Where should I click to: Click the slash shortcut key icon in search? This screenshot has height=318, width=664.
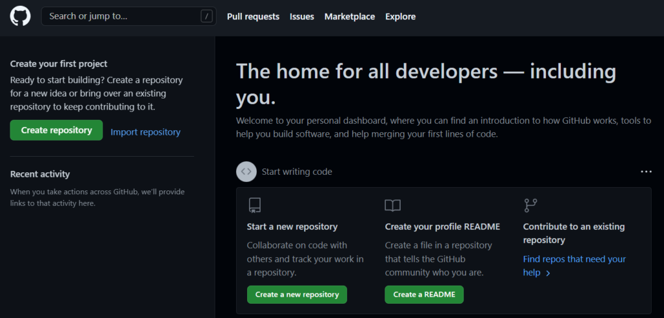[x=207, y=17]
